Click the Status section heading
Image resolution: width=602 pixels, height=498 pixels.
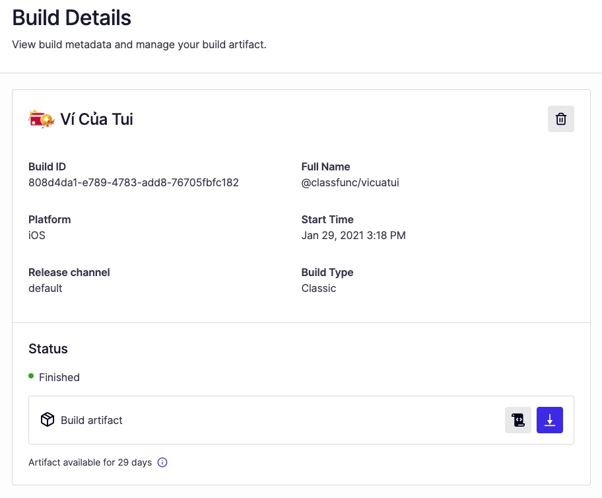(x=48, y=349)
